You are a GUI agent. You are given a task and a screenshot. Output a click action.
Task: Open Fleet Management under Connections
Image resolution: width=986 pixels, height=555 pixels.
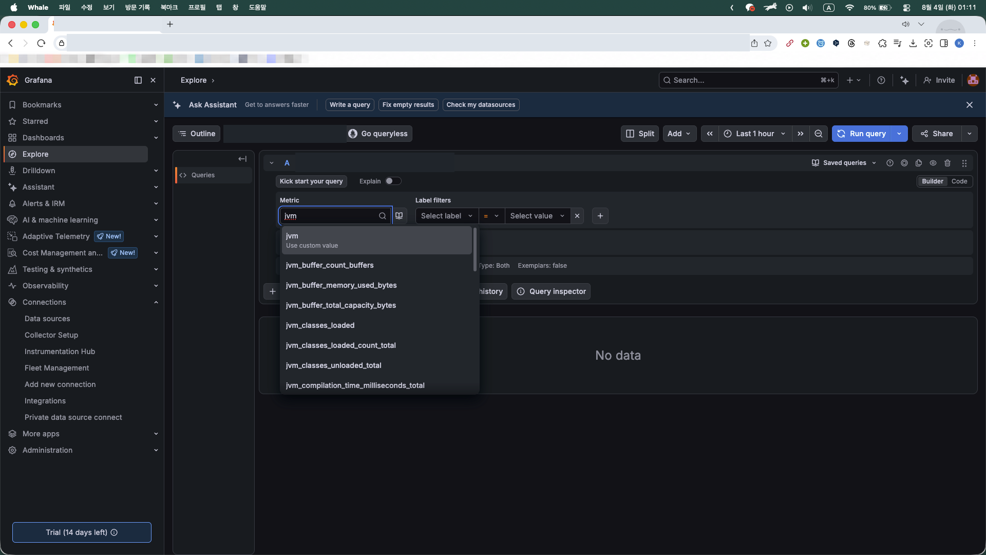(56, 368)
